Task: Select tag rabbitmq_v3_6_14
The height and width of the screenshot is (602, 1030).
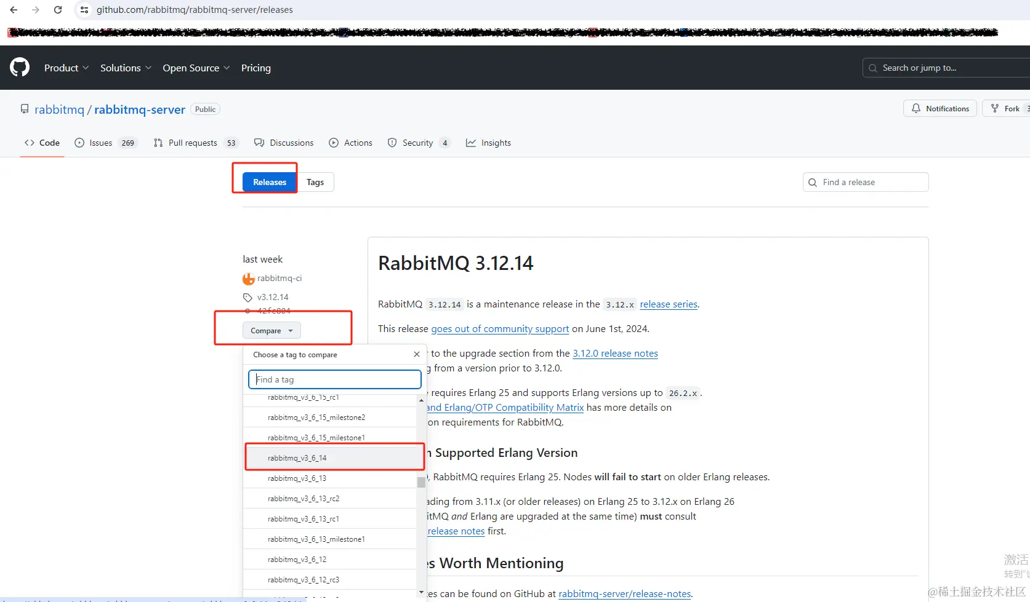Action: (330, 458)
